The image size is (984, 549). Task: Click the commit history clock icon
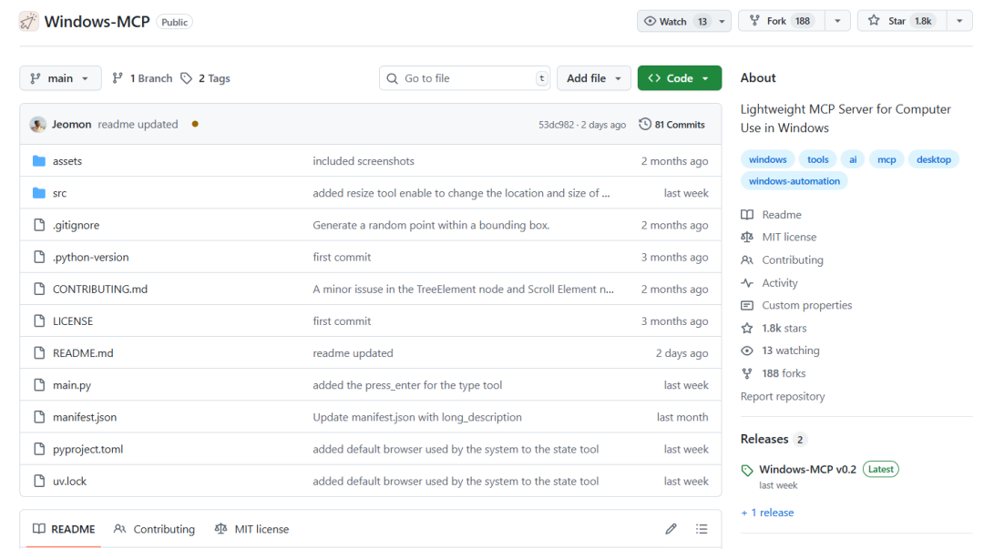tap(645, 125)
